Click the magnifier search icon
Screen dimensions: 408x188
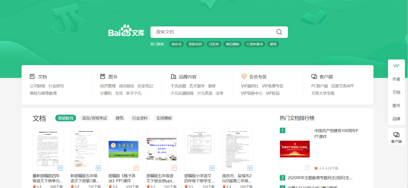pyautogui.click(x=279, y=32)
